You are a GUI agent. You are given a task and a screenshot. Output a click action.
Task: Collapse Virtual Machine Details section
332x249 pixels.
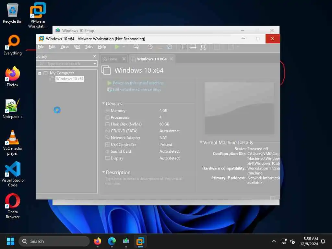coord(201,142)
